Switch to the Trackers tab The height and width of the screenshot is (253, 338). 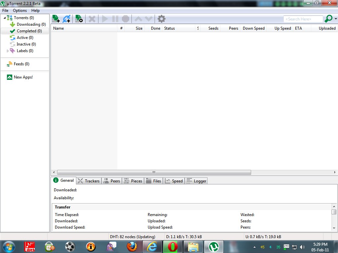pyautogui.click(x=89, y=181)
